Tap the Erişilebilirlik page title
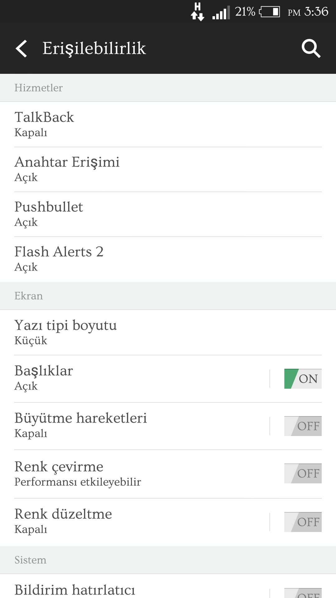336x598 pixels. (x=94, y=49)
